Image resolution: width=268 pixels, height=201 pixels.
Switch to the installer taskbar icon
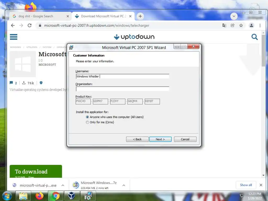pos(88,196)
